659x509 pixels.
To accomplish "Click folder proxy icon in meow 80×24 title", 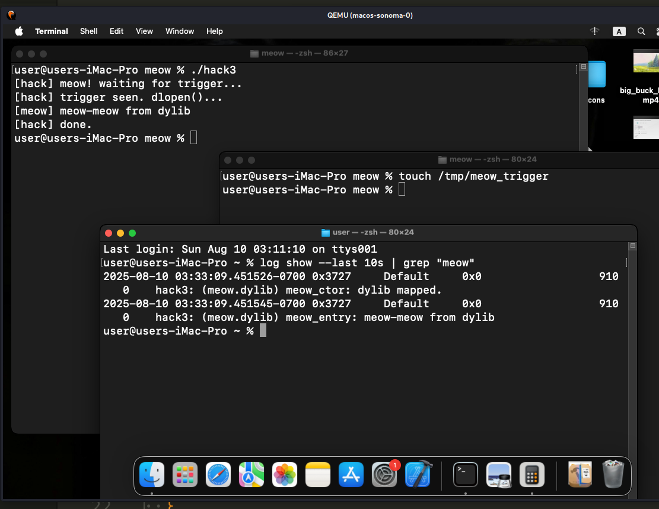I will [442, 160].
